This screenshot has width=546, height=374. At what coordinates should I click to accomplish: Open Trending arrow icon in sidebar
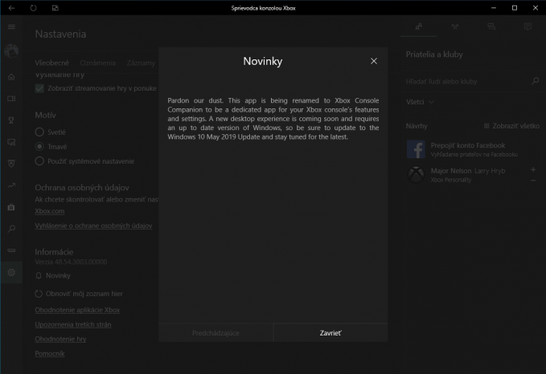(x=11, y=185)
